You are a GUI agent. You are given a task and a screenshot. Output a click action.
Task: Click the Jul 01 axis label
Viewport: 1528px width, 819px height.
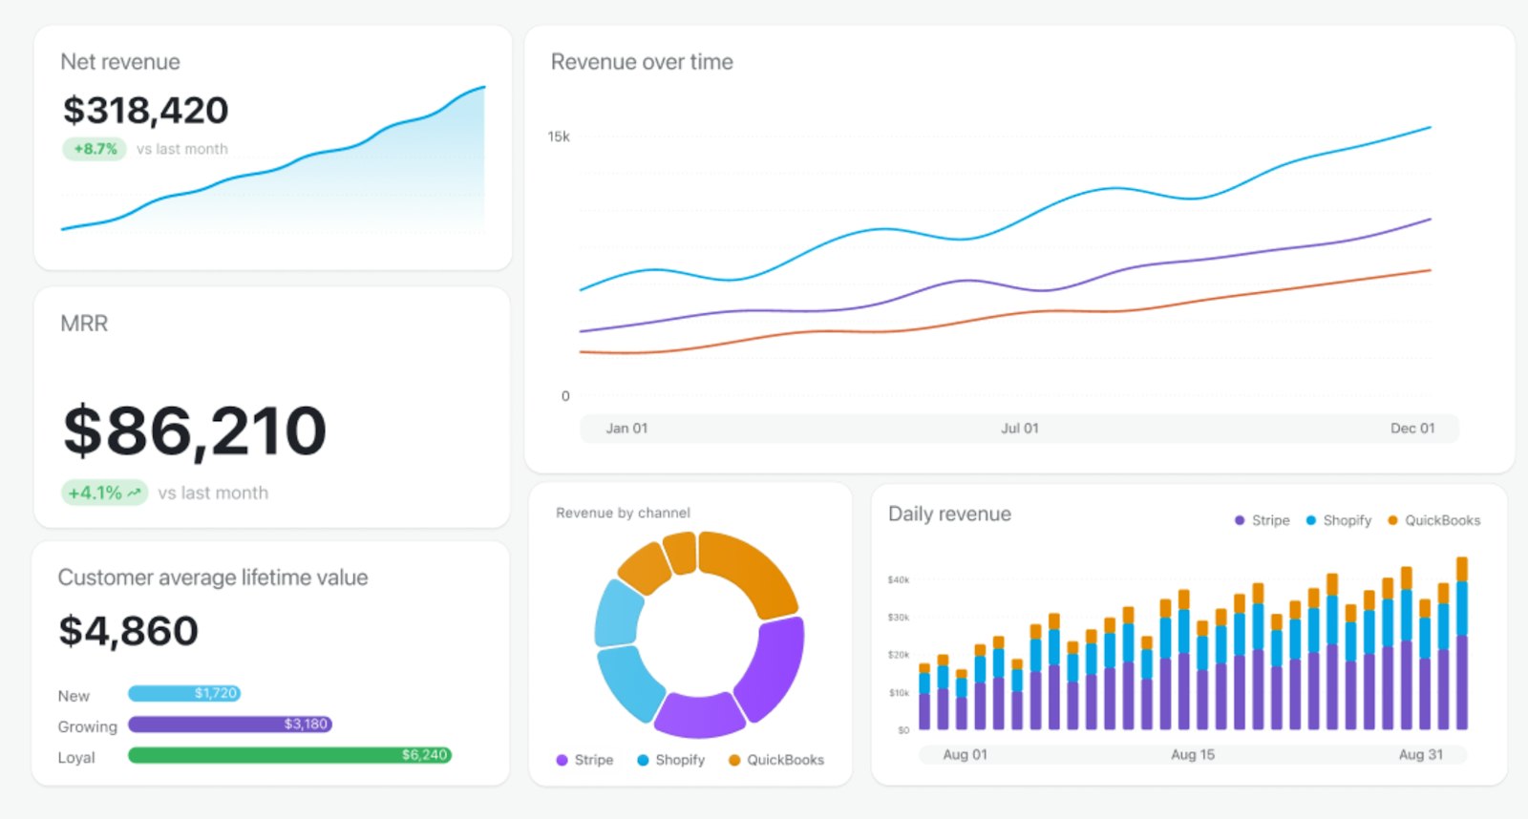point(1020,429)
